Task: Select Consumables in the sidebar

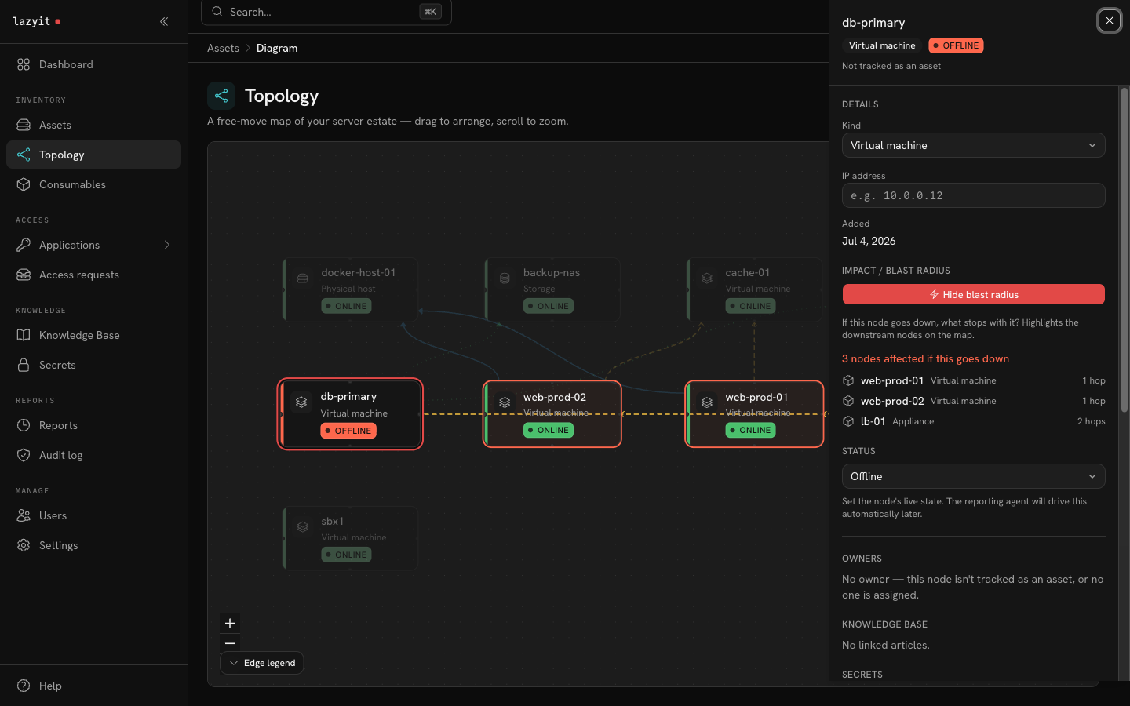Action: [93, 184]
